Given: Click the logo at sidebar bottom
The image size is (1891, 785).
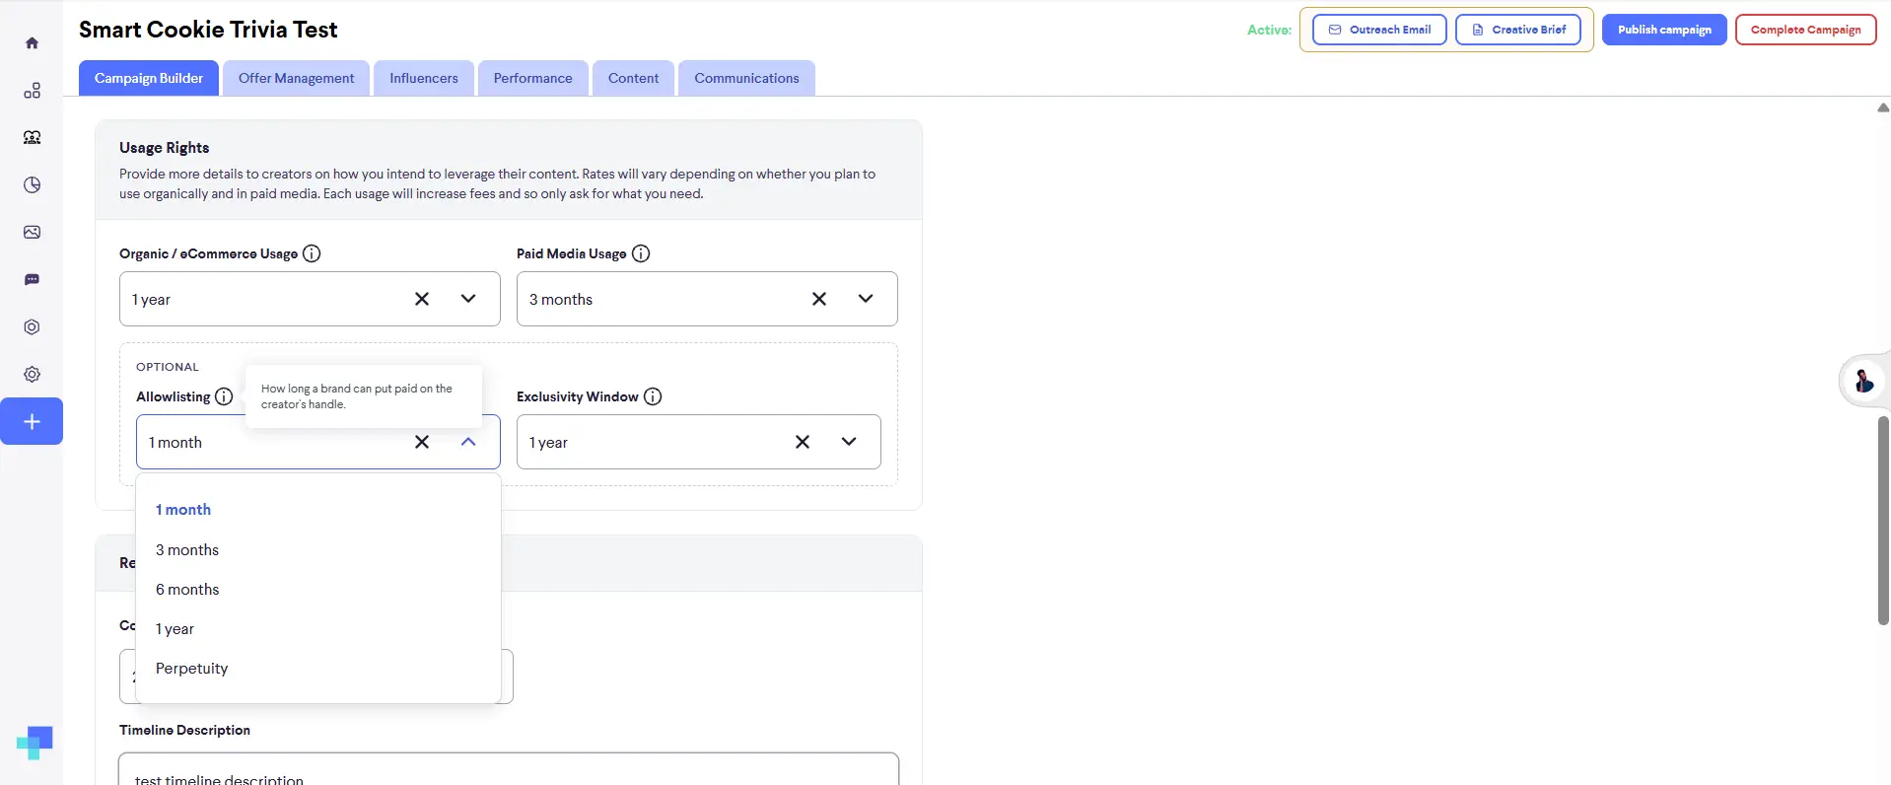Looking at the screenshot, I should click(x=35, y=743).
